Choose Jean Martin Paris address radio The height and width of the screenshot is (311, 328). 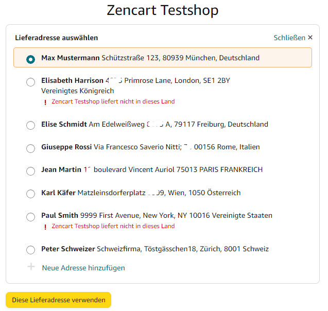tap(30, 171)
